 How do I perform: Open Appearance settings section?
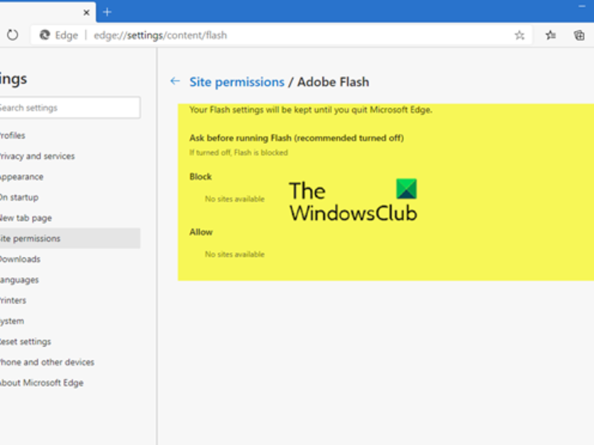[21, 177]
